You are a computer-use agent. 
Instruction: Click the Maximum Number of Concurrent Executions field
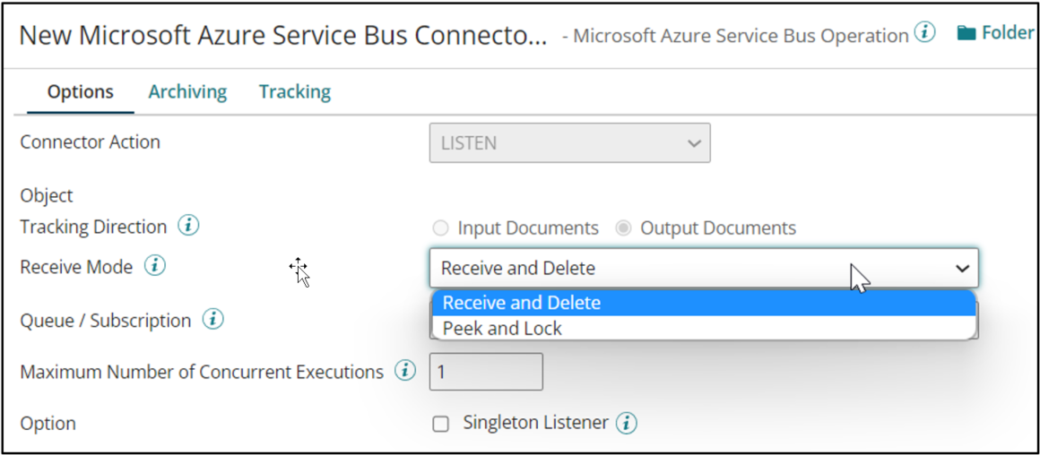[486, 372]
